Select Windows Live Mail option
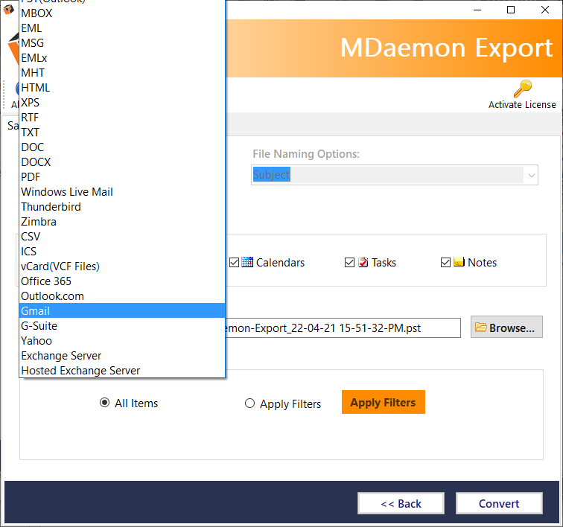Image resolution: width=563 pixels, height=527 pixels. point(122,192)
